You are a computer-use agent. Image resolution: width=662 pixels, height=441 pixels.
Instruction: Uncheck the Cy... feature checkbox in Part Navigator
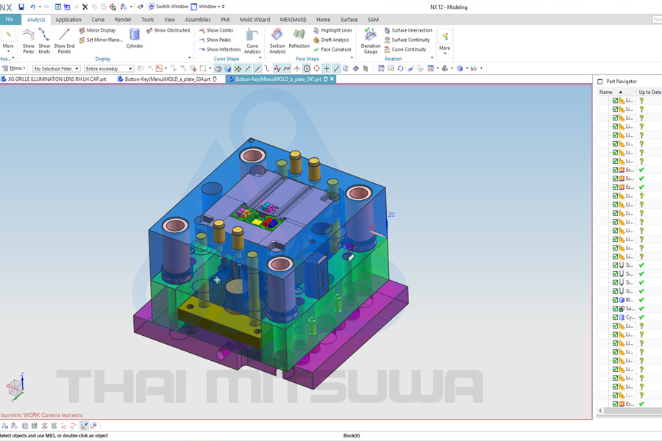point(615,318)
